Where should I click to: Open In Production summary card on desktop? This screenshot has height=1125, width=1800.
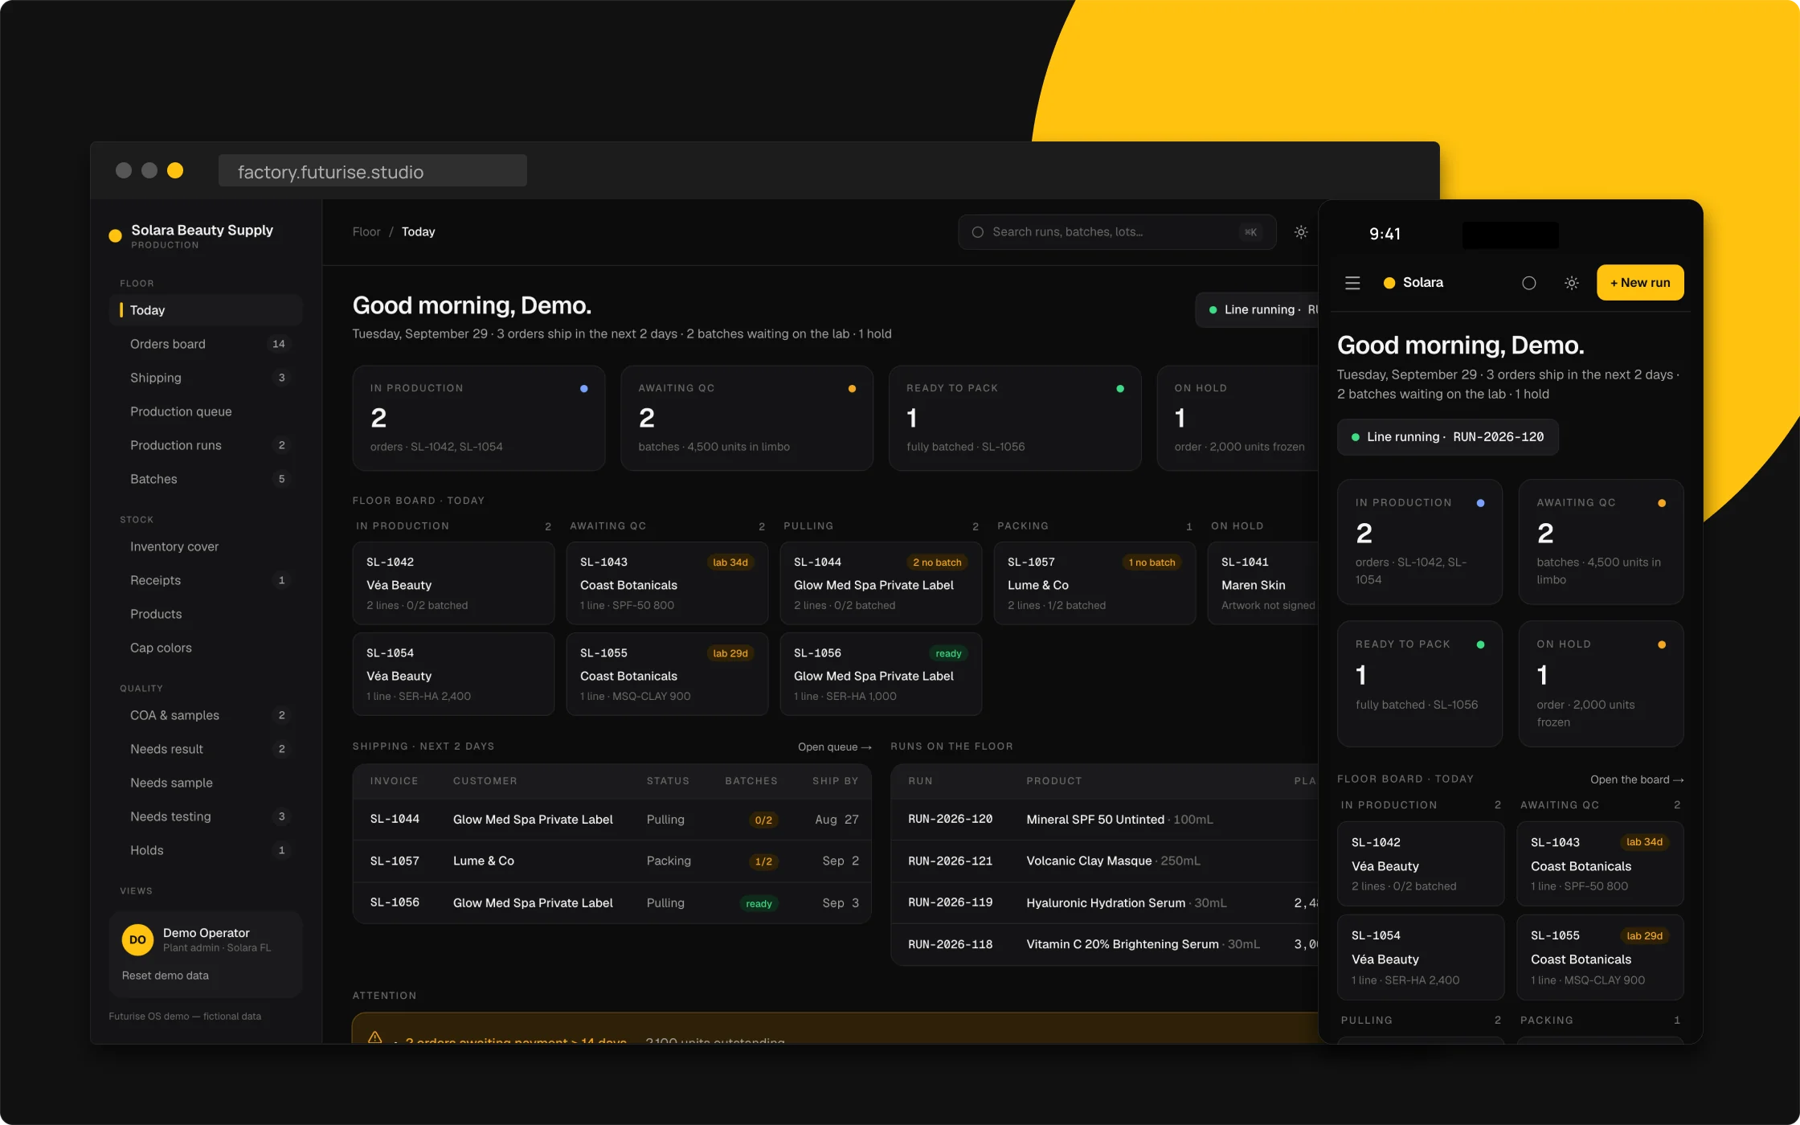(x=479, y=419)
